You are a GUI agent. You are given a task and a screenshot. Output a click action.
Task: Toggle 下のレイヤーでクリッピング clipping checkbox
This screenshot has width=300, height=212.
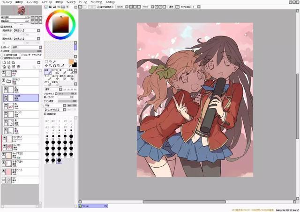(21, 55)
